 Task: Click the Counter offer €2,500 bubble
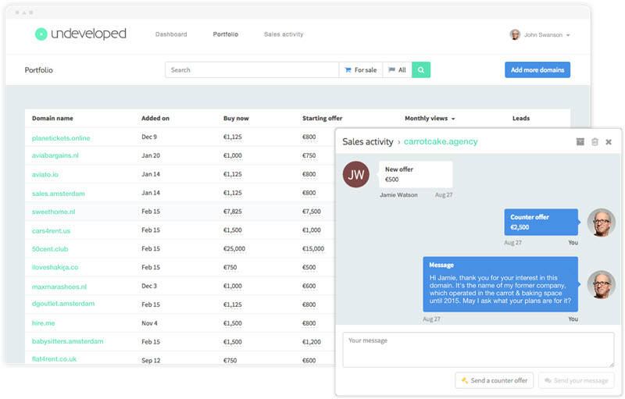pyautogui.click(x=541, y=223)
